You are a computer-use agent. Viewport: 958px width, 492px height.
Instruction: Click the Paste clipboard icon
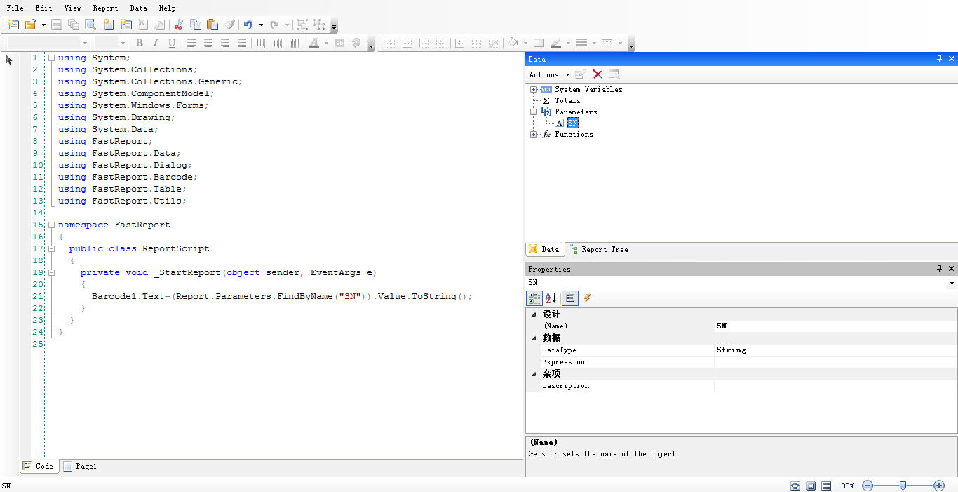click(212, 25)
